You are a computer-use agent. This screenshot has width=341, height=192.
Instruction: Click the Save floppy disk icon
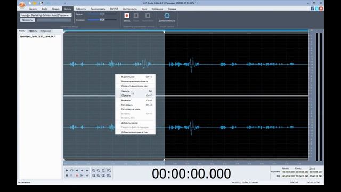[x=42, y=3]
